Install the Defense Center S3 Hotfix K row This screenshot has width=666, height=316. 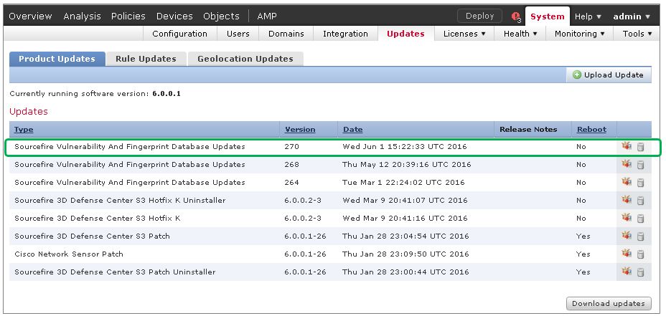(626, 218)
